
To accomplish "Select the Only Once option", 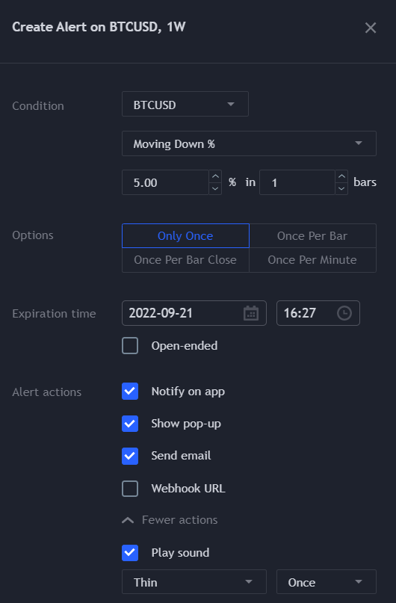I will 185,235.
